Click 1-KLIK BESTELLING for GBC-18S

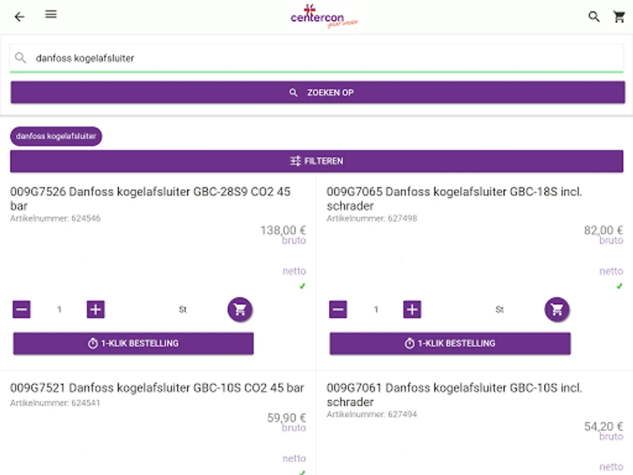[x=450, y=343]
